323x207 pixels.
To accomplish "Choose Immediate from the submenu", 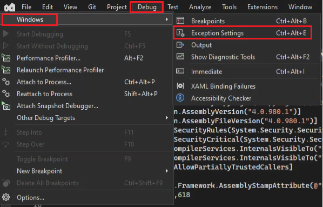I will 246,71.
